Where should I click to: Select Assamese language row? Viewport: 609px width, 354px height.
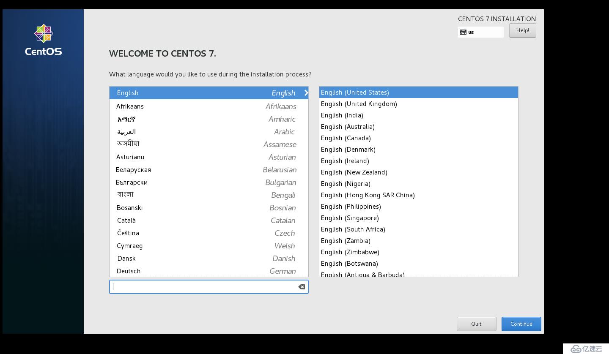coord(209,144)
